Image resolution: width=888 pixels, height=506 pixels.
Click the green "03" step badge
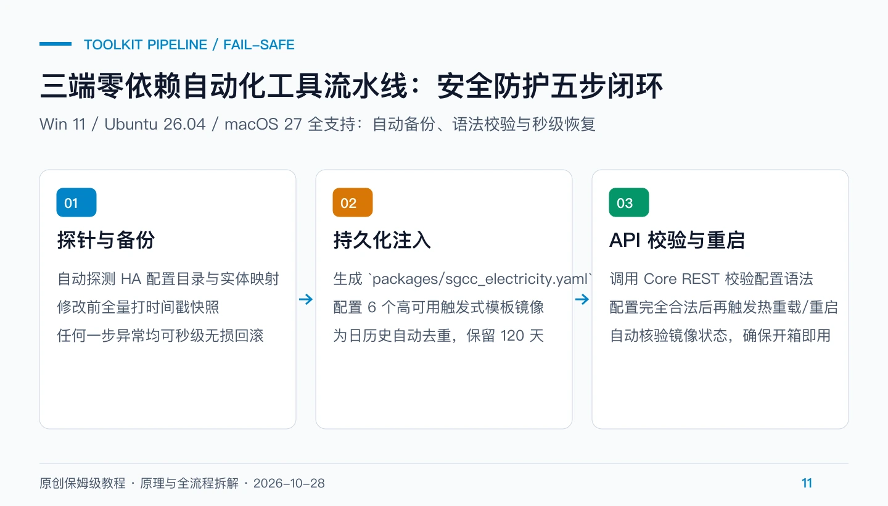[629, 202]
